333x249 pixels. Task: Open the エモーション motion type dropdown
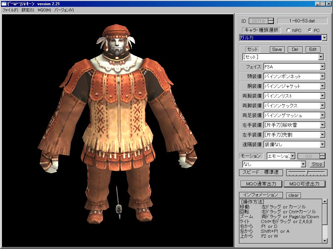[293, 156]
